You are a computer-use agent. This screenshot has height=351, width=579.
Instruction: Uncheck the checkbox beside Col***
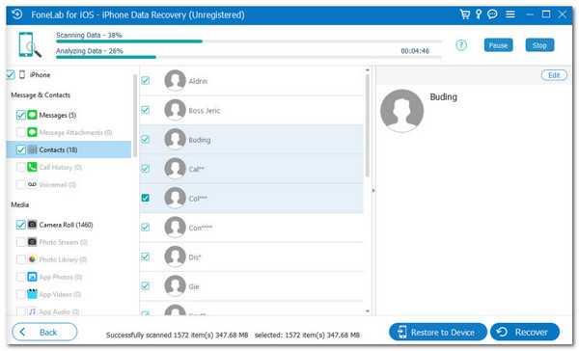coord(146,198)
